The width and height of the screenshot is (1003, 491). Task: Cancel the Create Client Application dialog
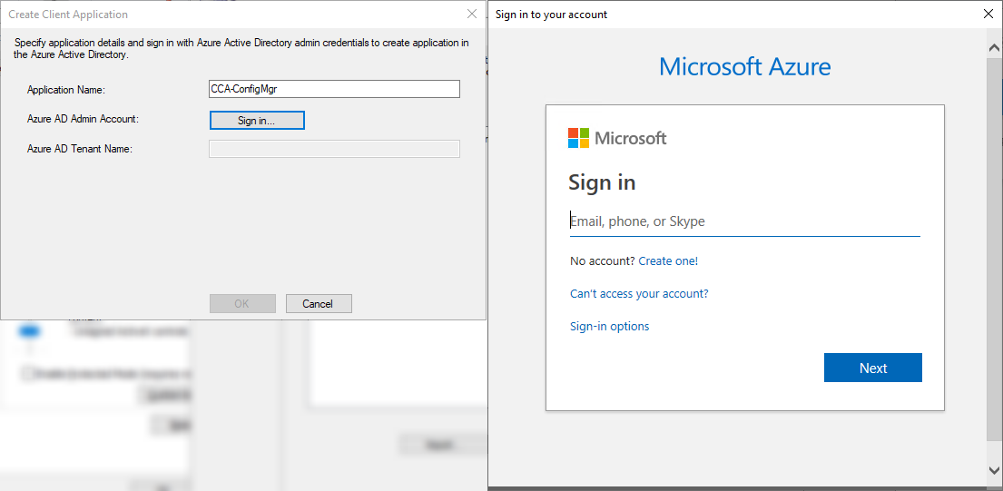[x=319, y=304]
